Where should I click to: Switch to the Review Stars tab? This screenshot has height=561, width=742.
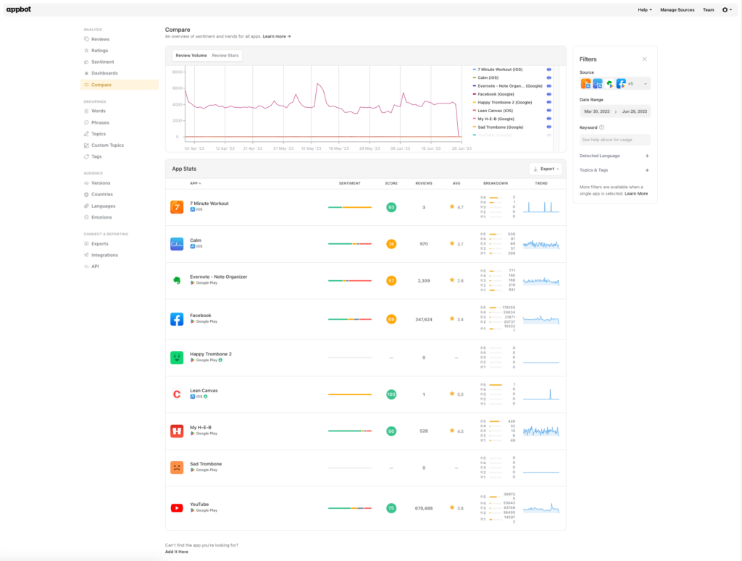pyautogui.click(x=225, y=56)
